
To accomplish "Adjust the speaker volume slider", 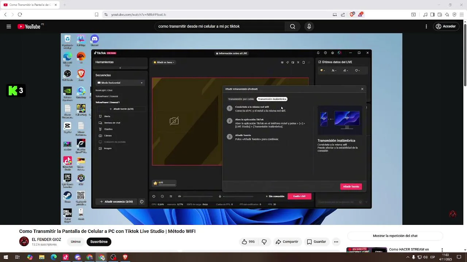I will point(198,196).
